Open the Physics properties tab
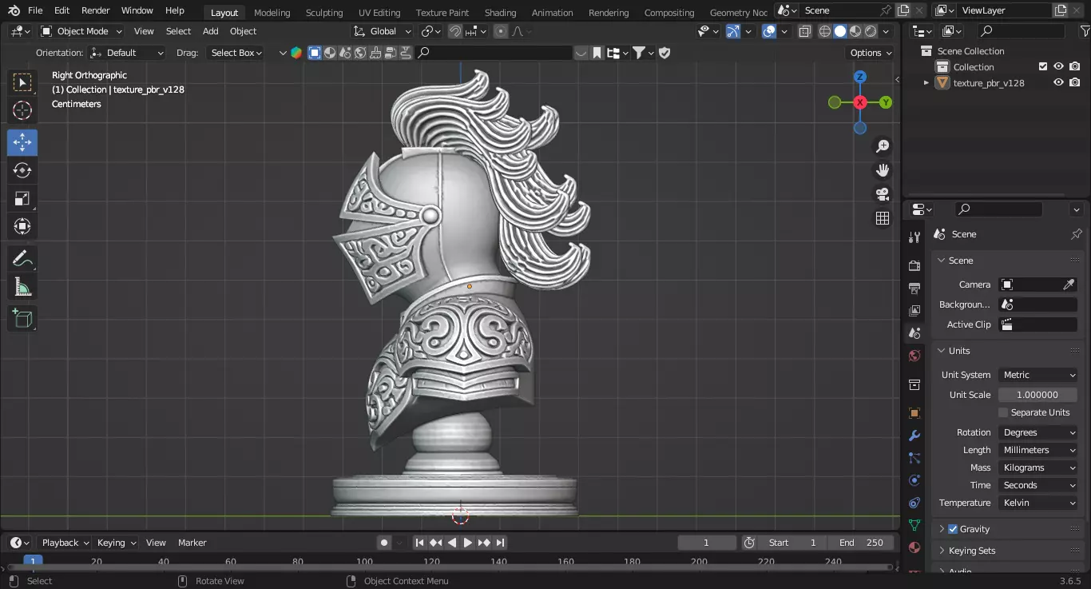Image resolution: width=1091 pixels, height=589 pixels. coord(914,480)
